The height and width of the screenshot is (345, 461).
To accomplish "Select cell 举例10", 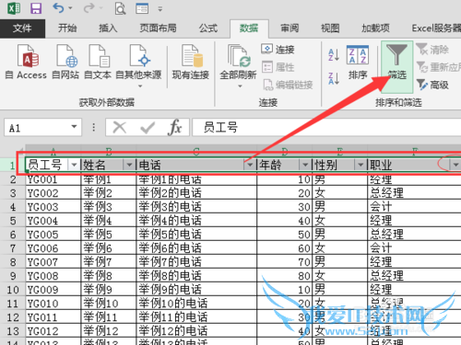I will (109, 304).
